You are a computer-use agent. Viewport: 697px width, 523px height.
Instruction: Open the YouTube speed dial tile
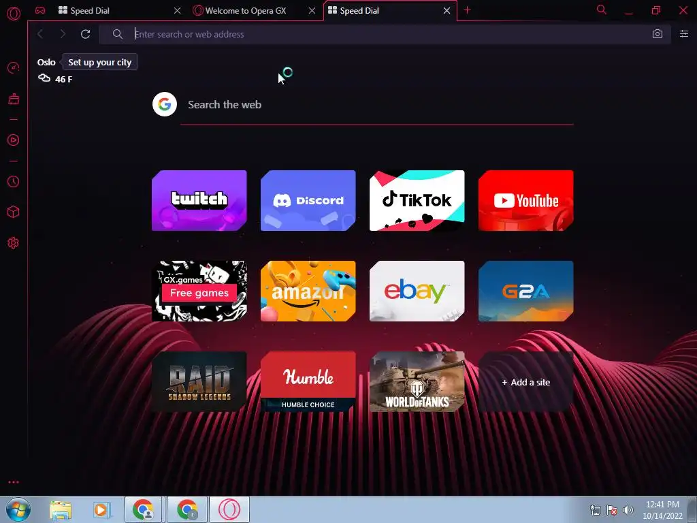(x=526, y=201)
